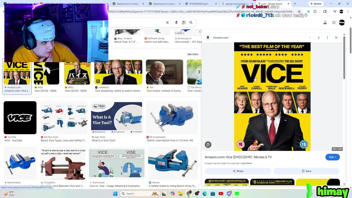Click the magnifier search submit icon

click(191, 23)
